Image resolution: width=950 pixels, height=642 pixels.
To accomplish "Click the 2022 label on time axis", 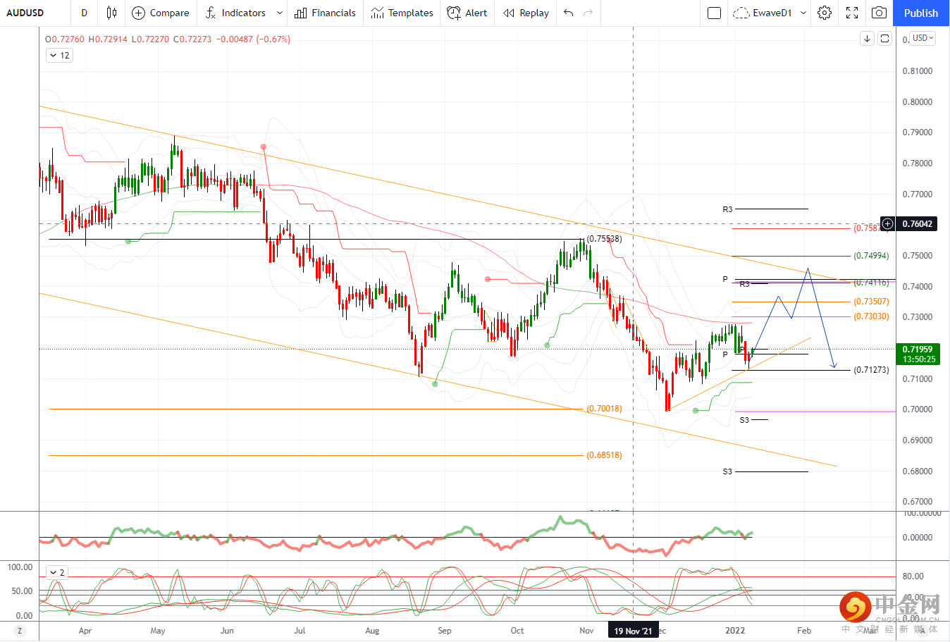I will (735, 631).
